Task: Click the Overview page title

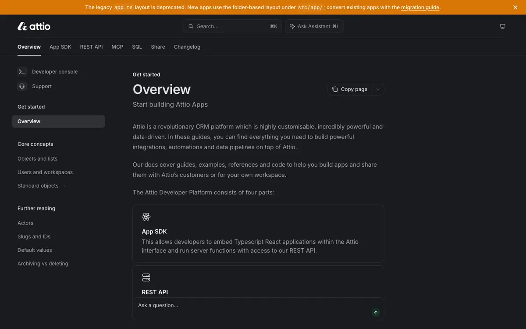Action: (162, 89)
